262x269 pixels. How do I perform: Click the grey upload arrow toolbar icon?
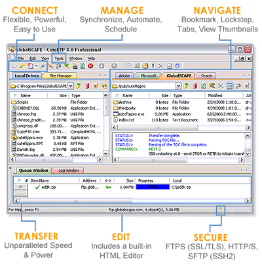(x=114, y=66)
